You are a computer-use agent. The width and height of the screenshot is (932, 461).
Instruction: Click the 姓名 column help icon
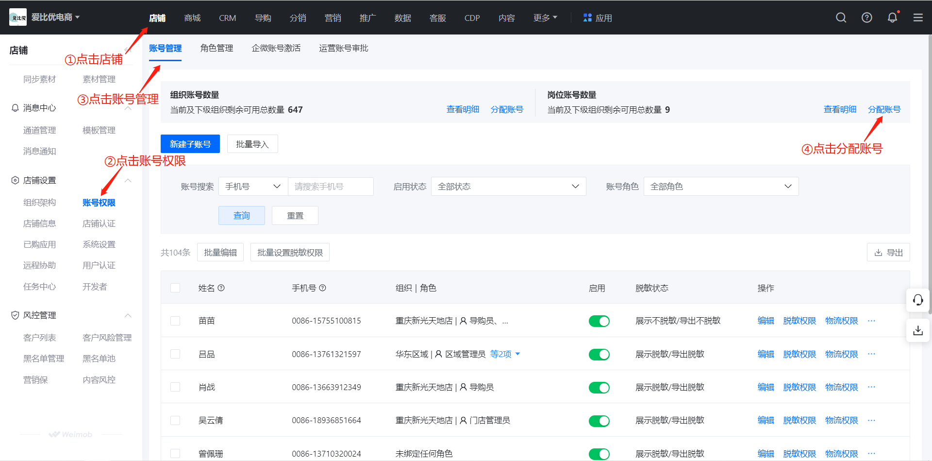point(221,288)
